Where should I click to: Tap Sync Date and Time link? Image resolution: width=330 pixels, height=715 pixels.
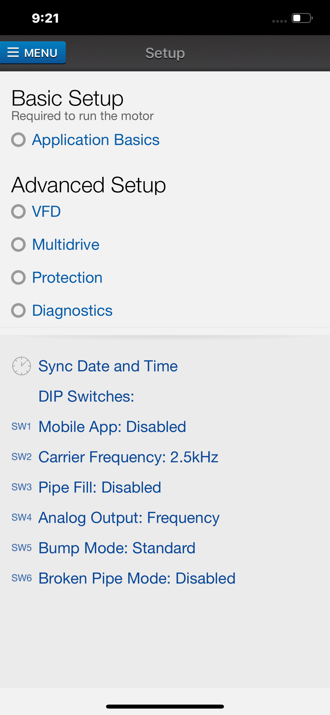108,366
